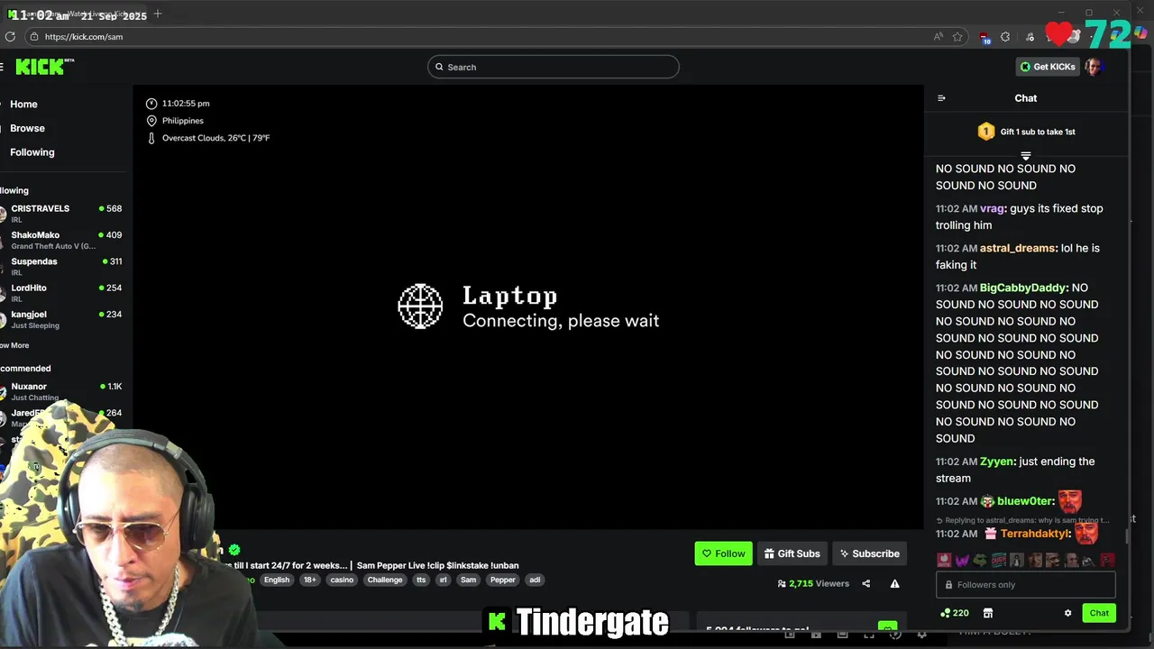
Task: Open CRISTRAVELS channel in following list
Action: coord(62,213)
